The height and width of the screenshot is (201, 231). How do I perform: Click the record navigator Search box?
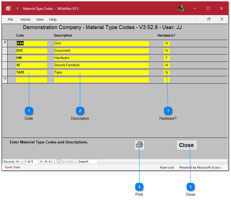pos(88,162)
